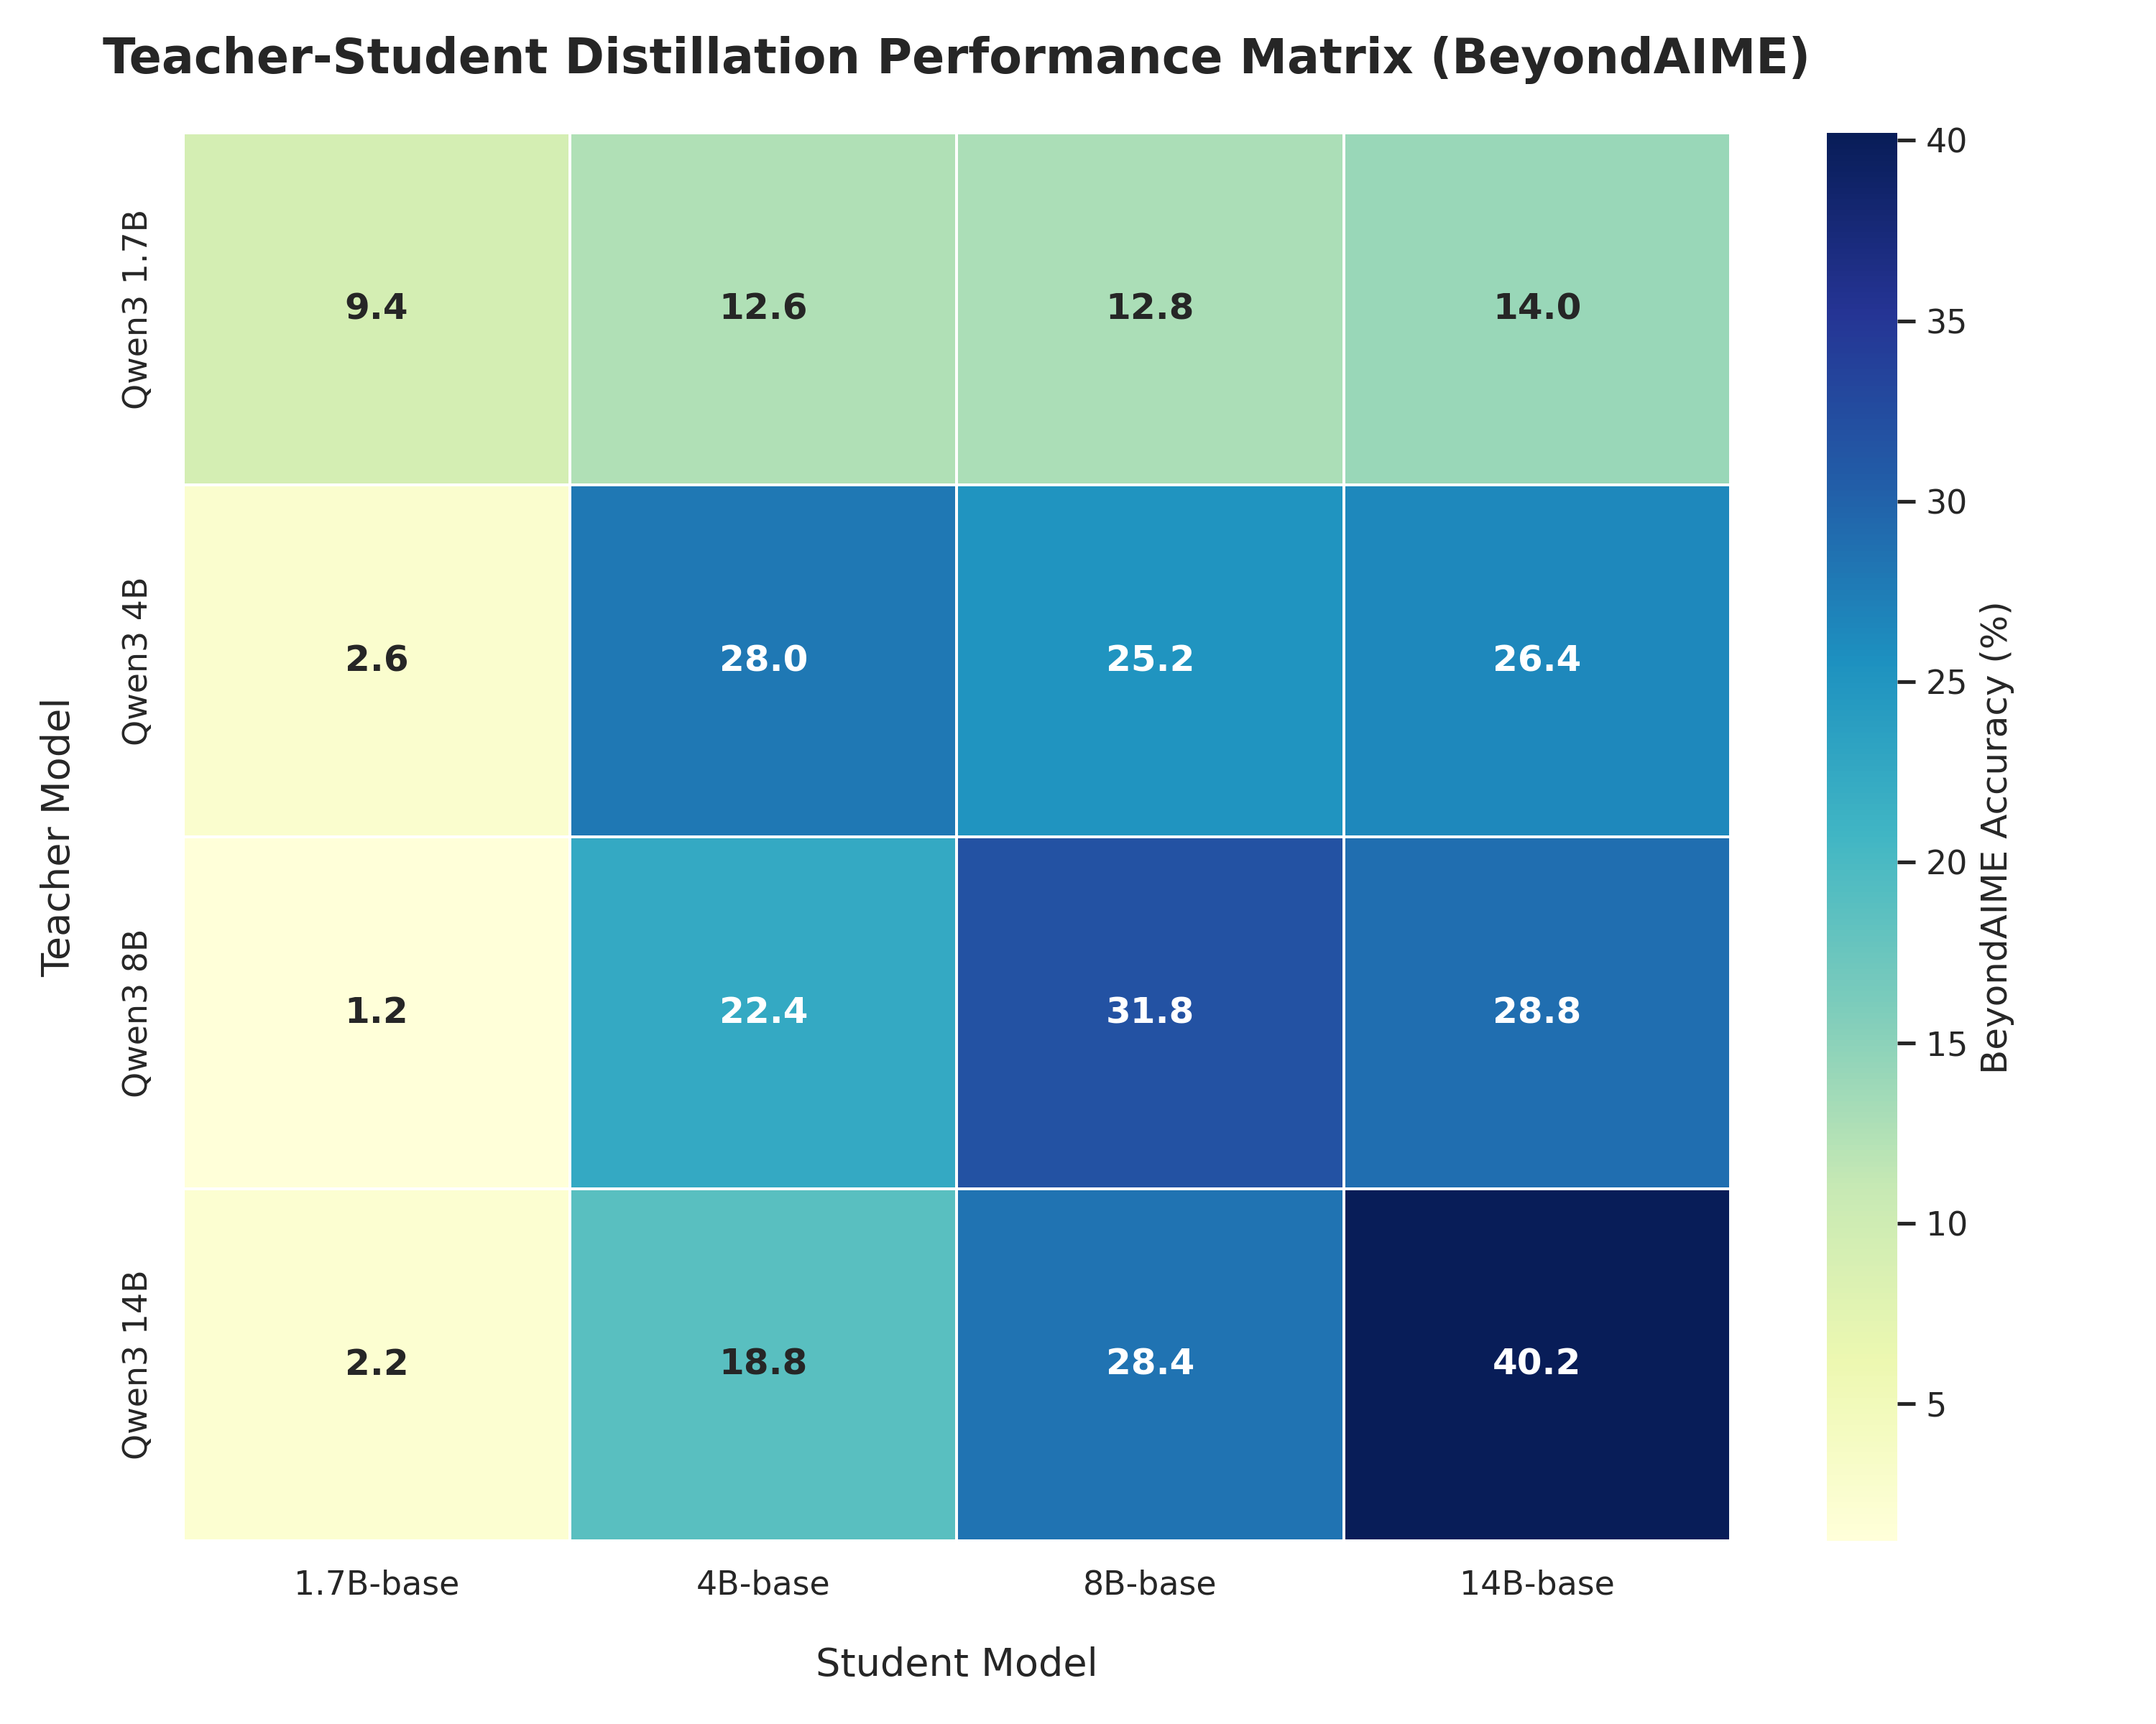Click the colorbar at the 40 tick
The width and height of the screenshot is (2156, 1724).
pyautogui.click(x=1861, y=141)
